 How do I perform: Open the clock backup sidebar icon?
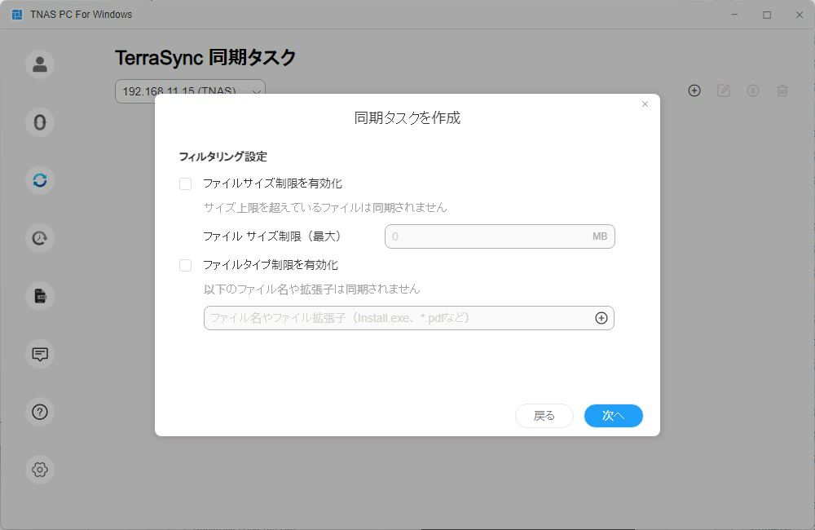tap(40, 238)
